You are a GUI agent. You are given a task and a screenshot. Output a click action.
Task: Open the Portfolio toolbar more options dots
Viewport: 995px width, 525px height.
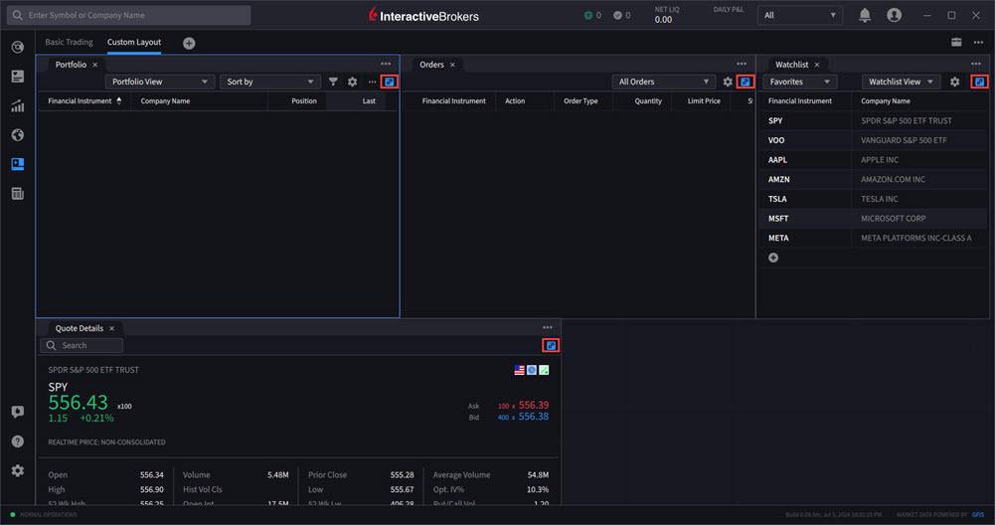click(373, 82)
